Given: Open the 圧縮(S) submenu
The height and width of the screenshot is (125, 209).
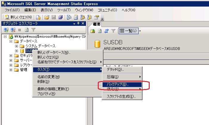Looking at the screenshot, I should (x=122, y=77).
